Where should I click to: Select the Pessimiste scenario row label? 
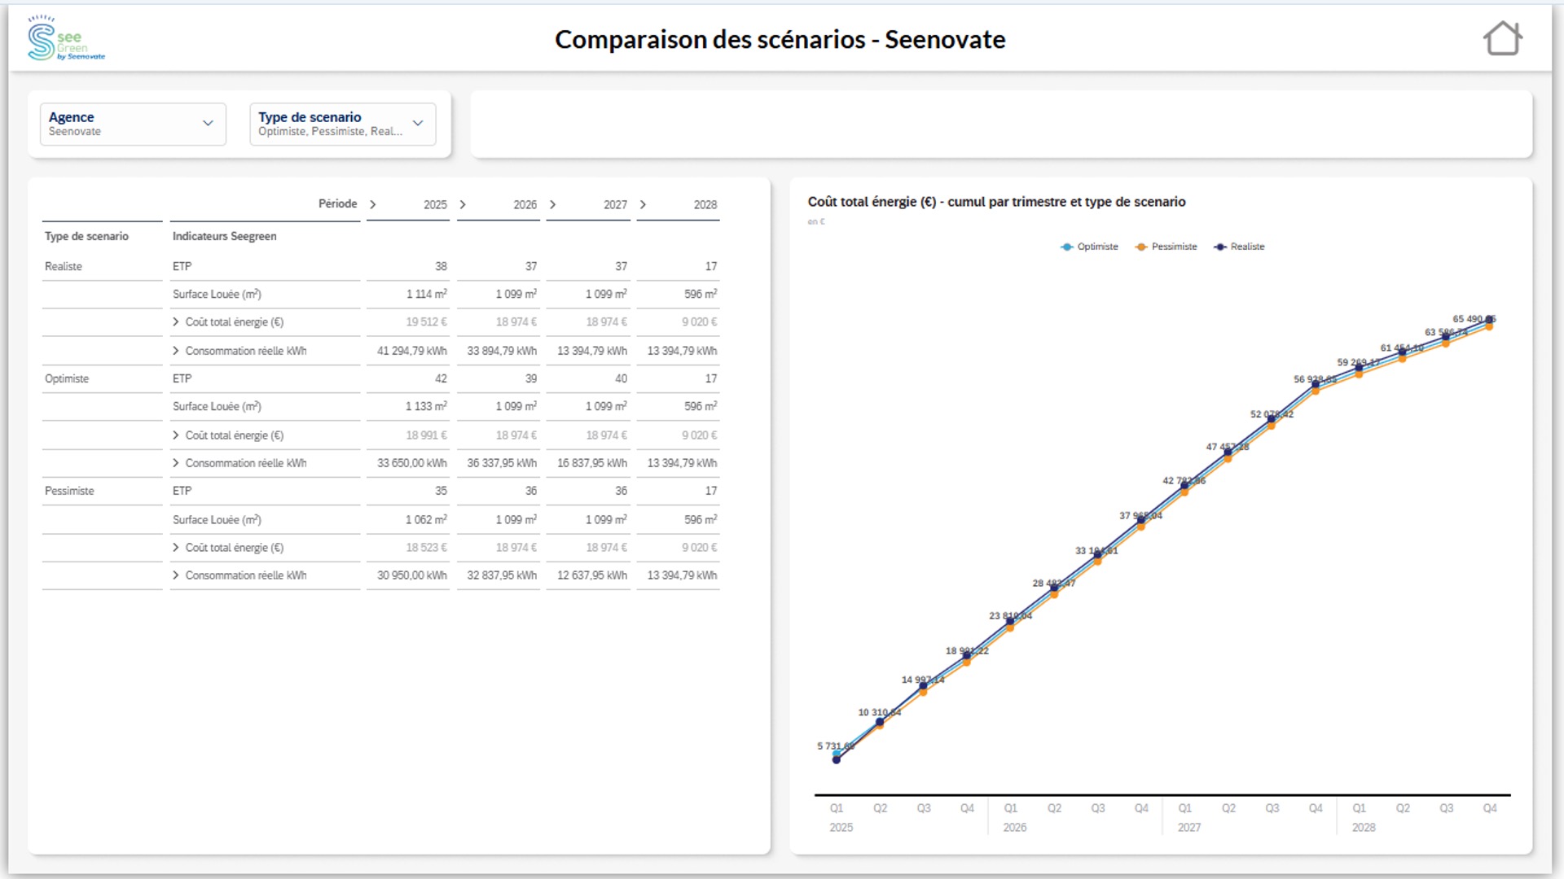[x=69, y=491]
